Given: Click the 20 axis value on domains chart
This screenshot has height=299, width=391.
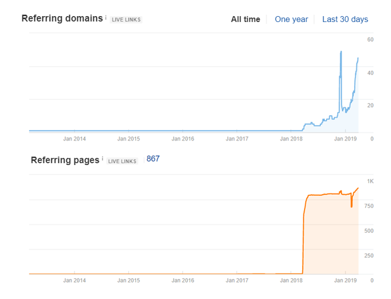Looking at the screenshot, I should [370, 105].
